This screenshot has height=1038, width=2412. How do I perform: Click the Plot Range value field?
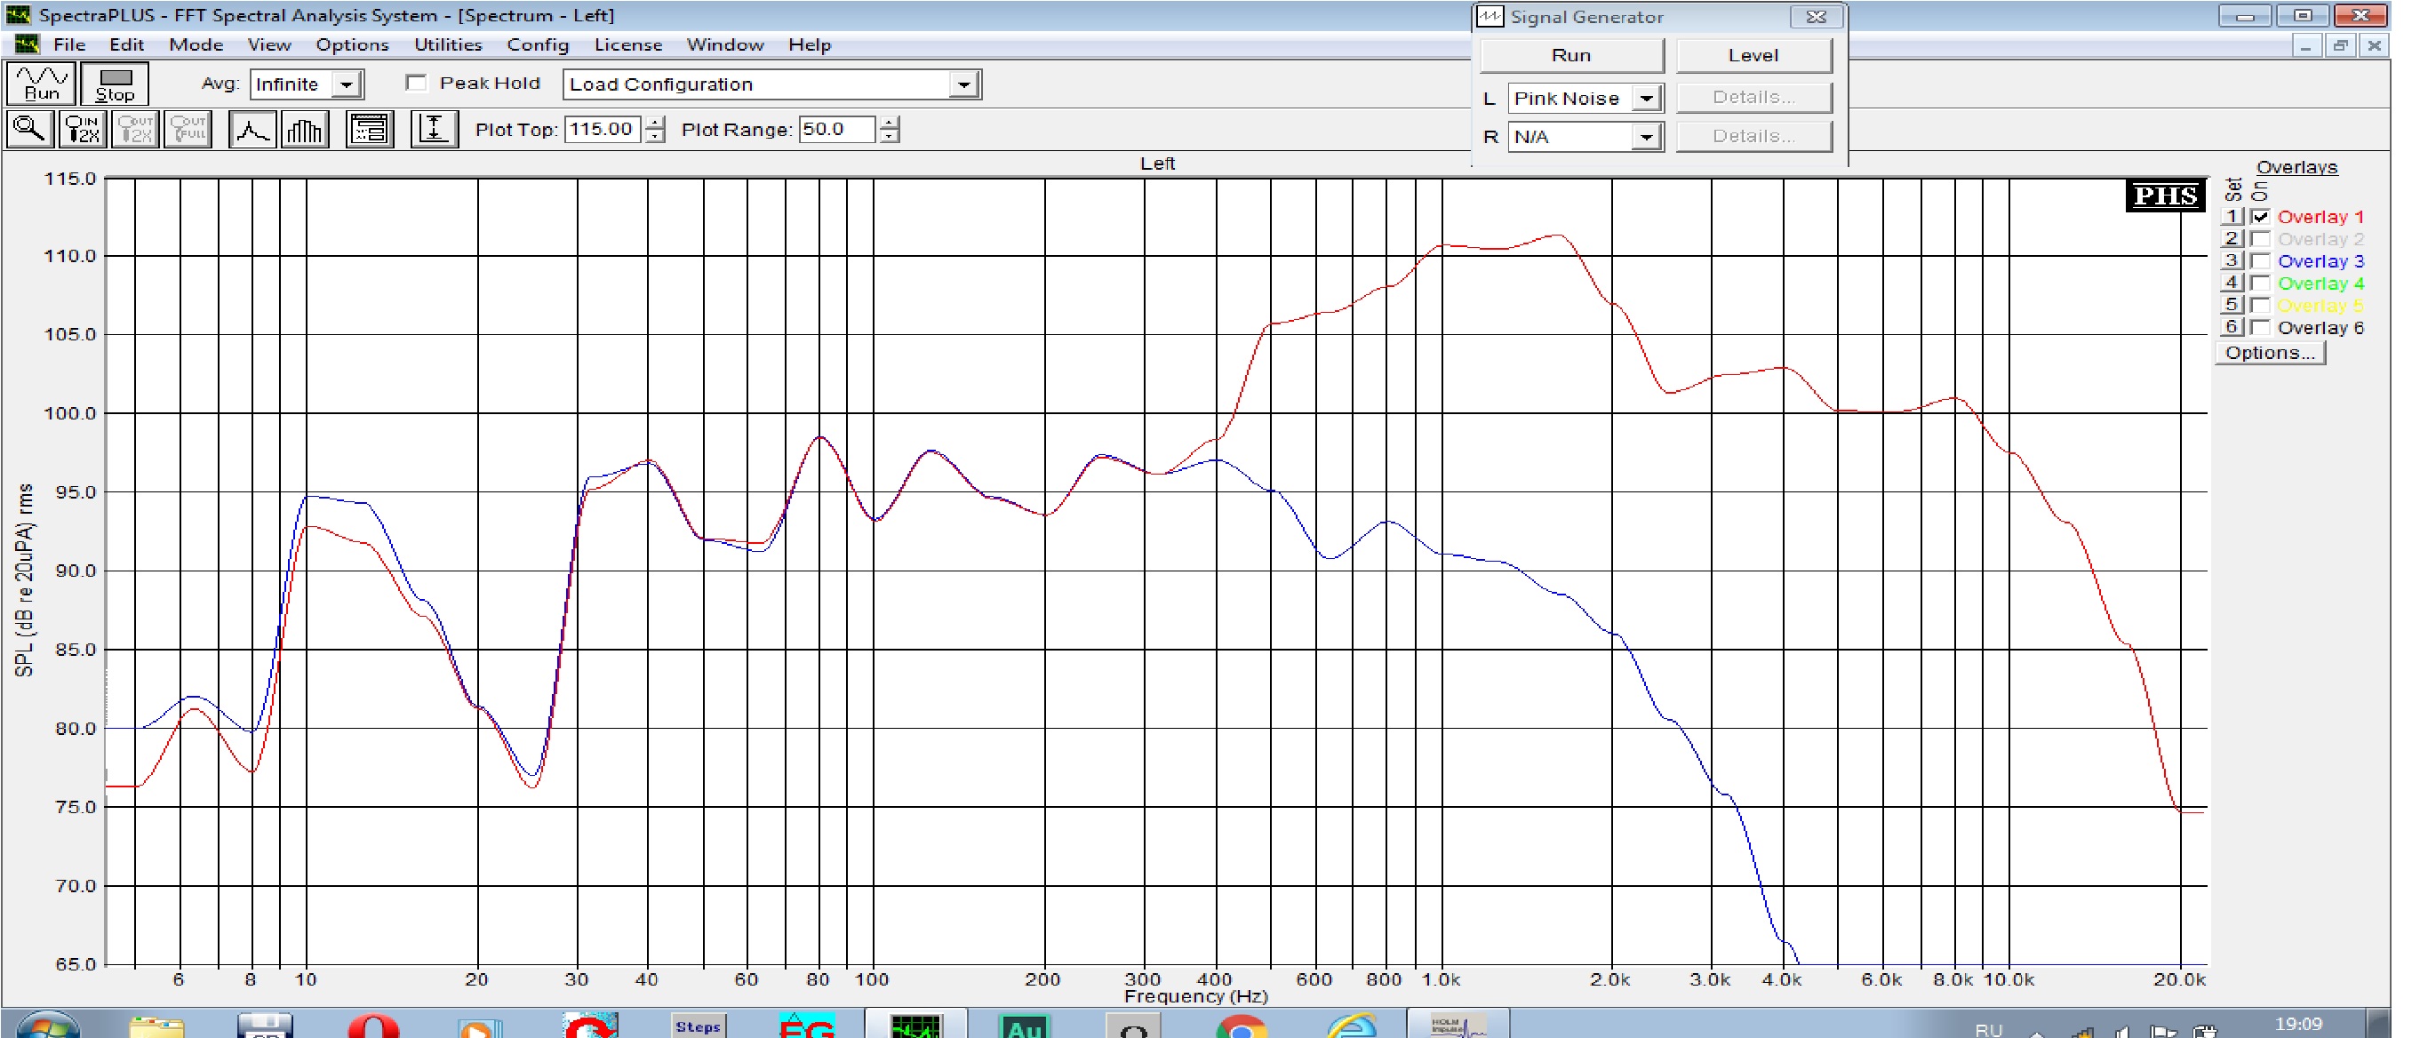[x=835, y=129]
